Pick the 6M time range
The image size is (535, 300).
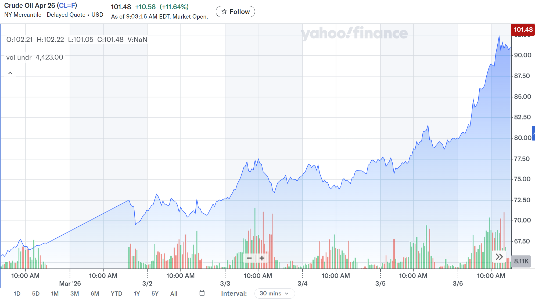(95, 294)
